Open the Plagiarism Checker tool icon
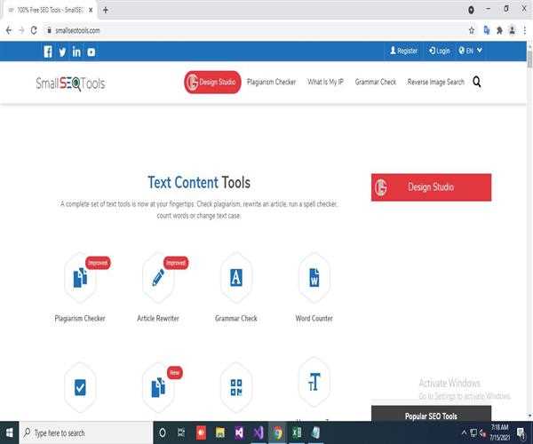The width and height of the screenshot is (533, 444). (80, 278)
